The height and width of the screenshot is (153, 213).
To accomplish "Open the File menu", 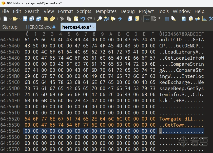I will (5, 11).
